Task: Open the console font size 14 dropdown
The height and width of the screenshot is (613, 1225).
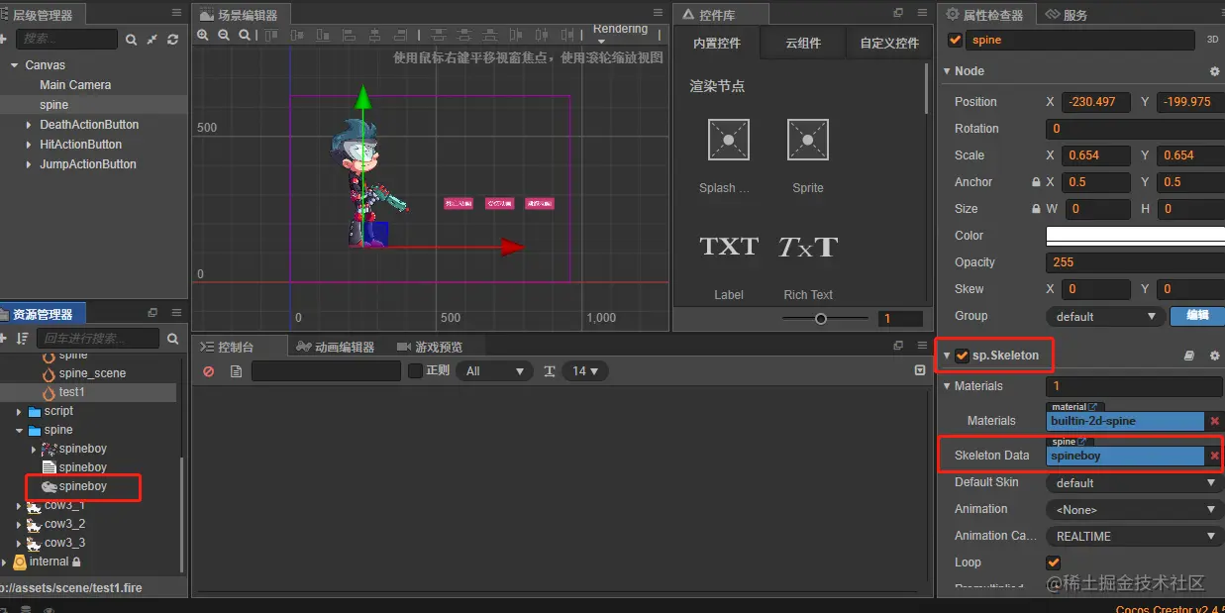Action: 585,370
